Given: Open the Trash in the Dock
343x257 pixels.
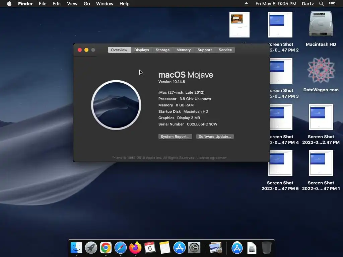Looking at the screenshot, I should point(267,248).
